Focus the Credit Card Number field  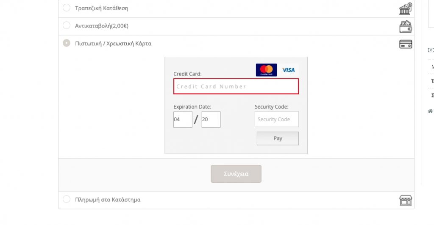tap(236, 86)
